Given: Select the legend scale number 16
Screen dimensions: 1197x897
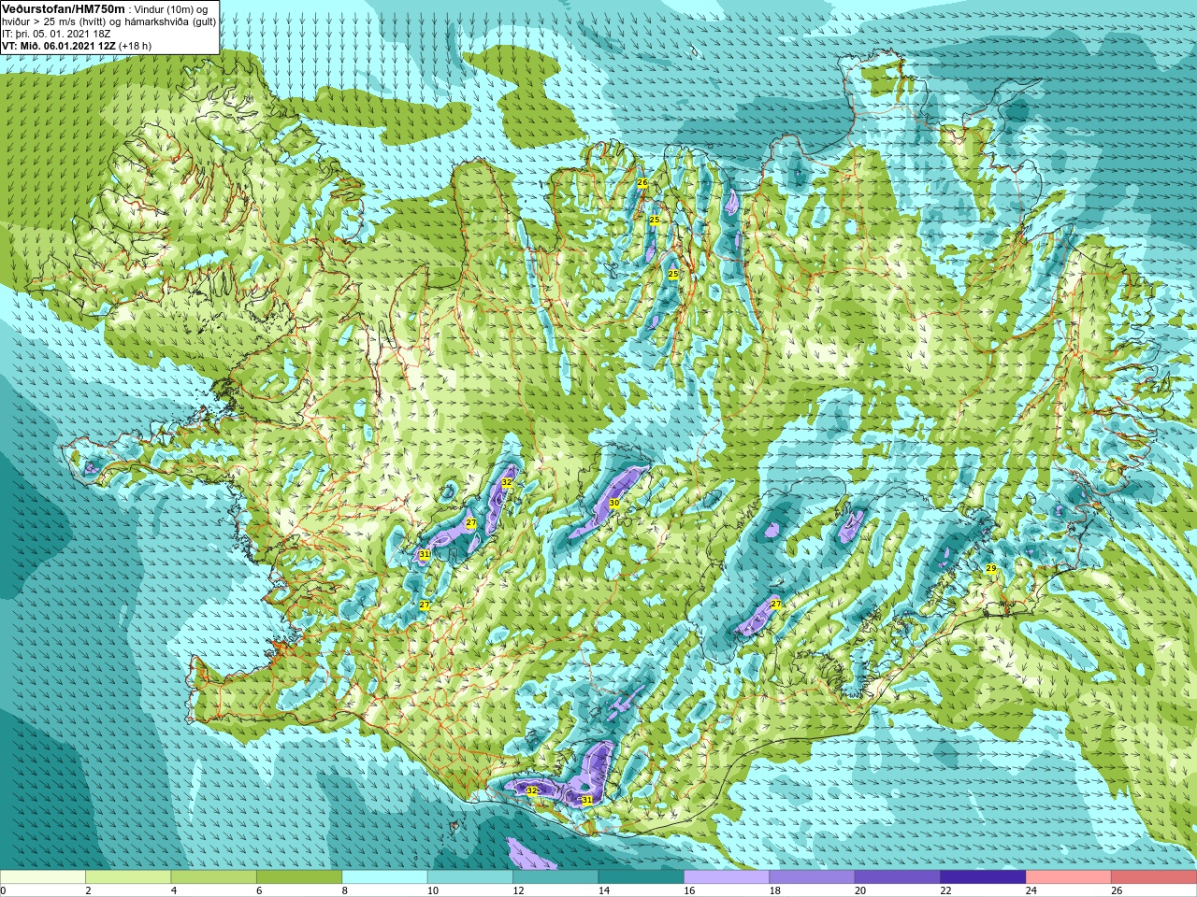Looking at the screenshot, I should (x=689, y=890).
